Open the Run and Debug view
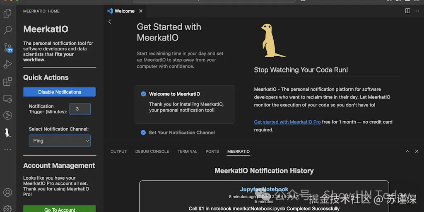 7,64
